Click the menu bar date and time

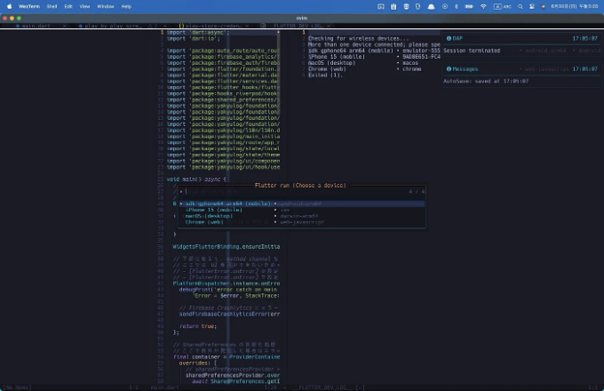point(575,6)
